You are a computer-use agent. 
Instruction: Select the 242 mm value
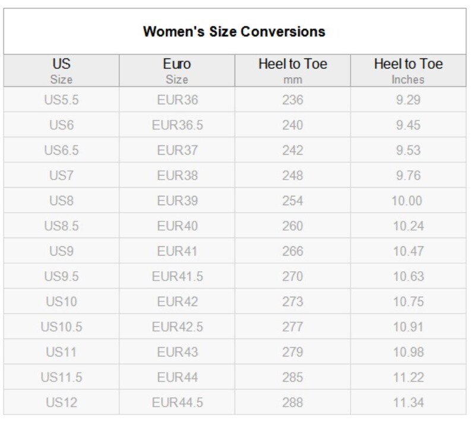[x=293, y=150]
